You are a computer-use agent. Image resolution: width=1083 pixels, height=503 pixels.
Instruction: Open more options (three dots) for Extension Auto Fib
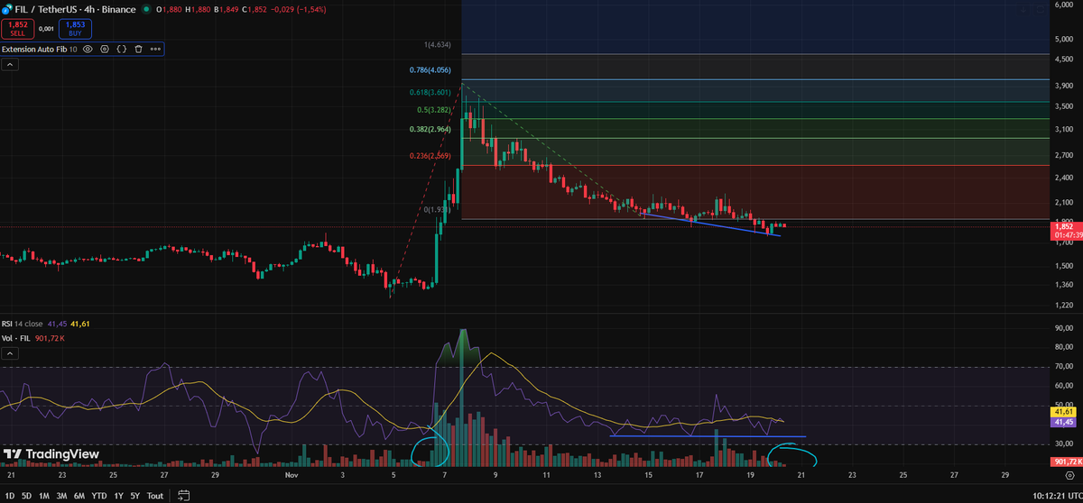pyautogui.click(x=155, y=49)
